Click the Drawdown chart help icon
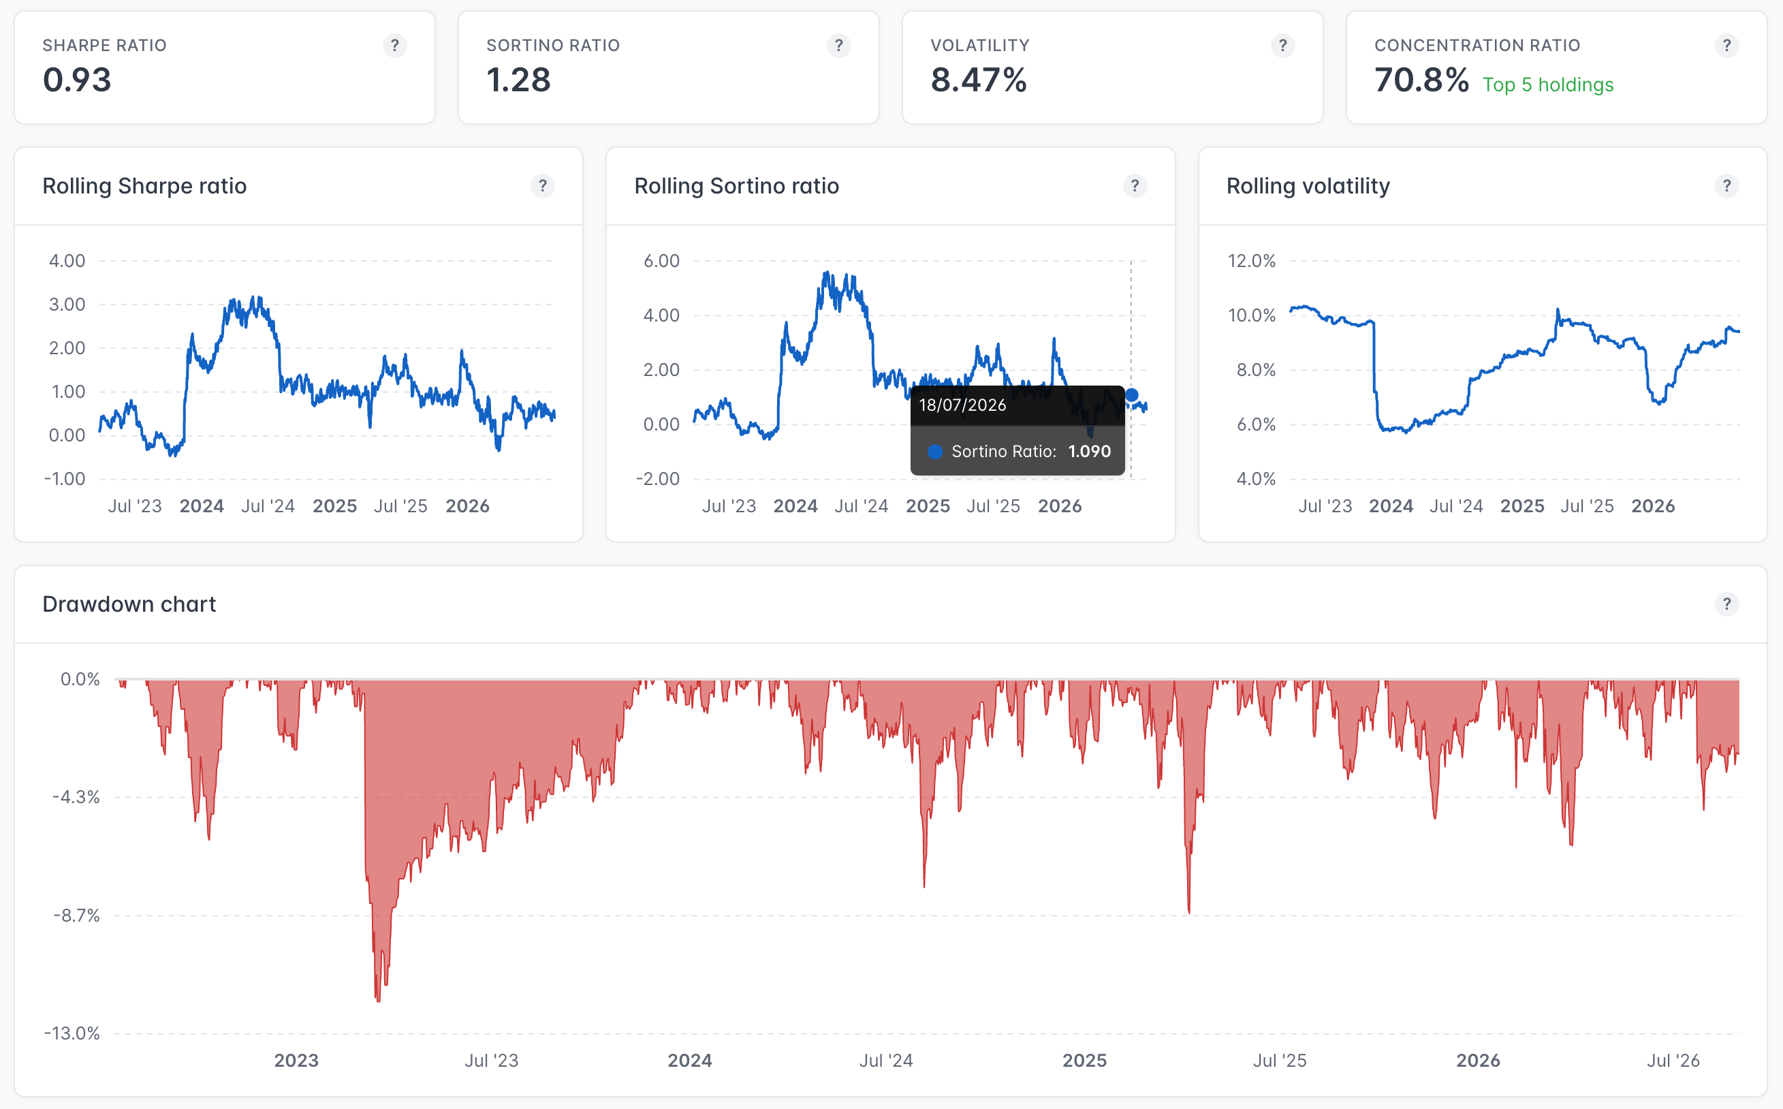Image resolution: width=1783 pixels, height=1109 pixels. click(x=1726, y=604)
